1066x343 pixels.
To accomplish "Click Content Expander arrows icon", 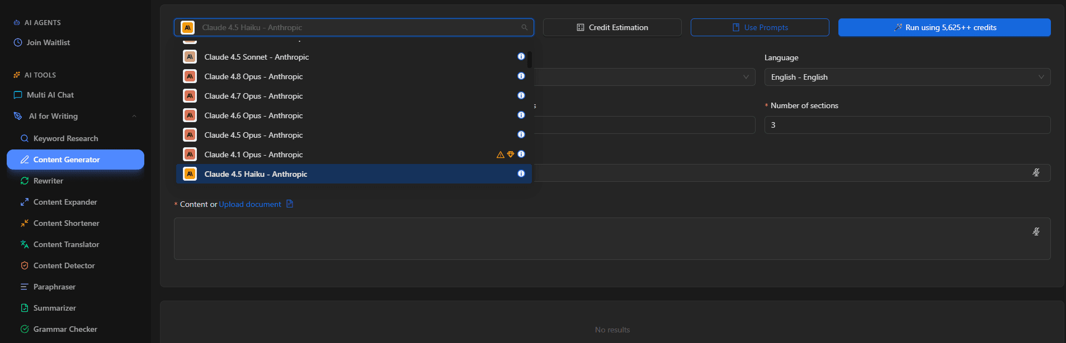I will coord(25,202).
